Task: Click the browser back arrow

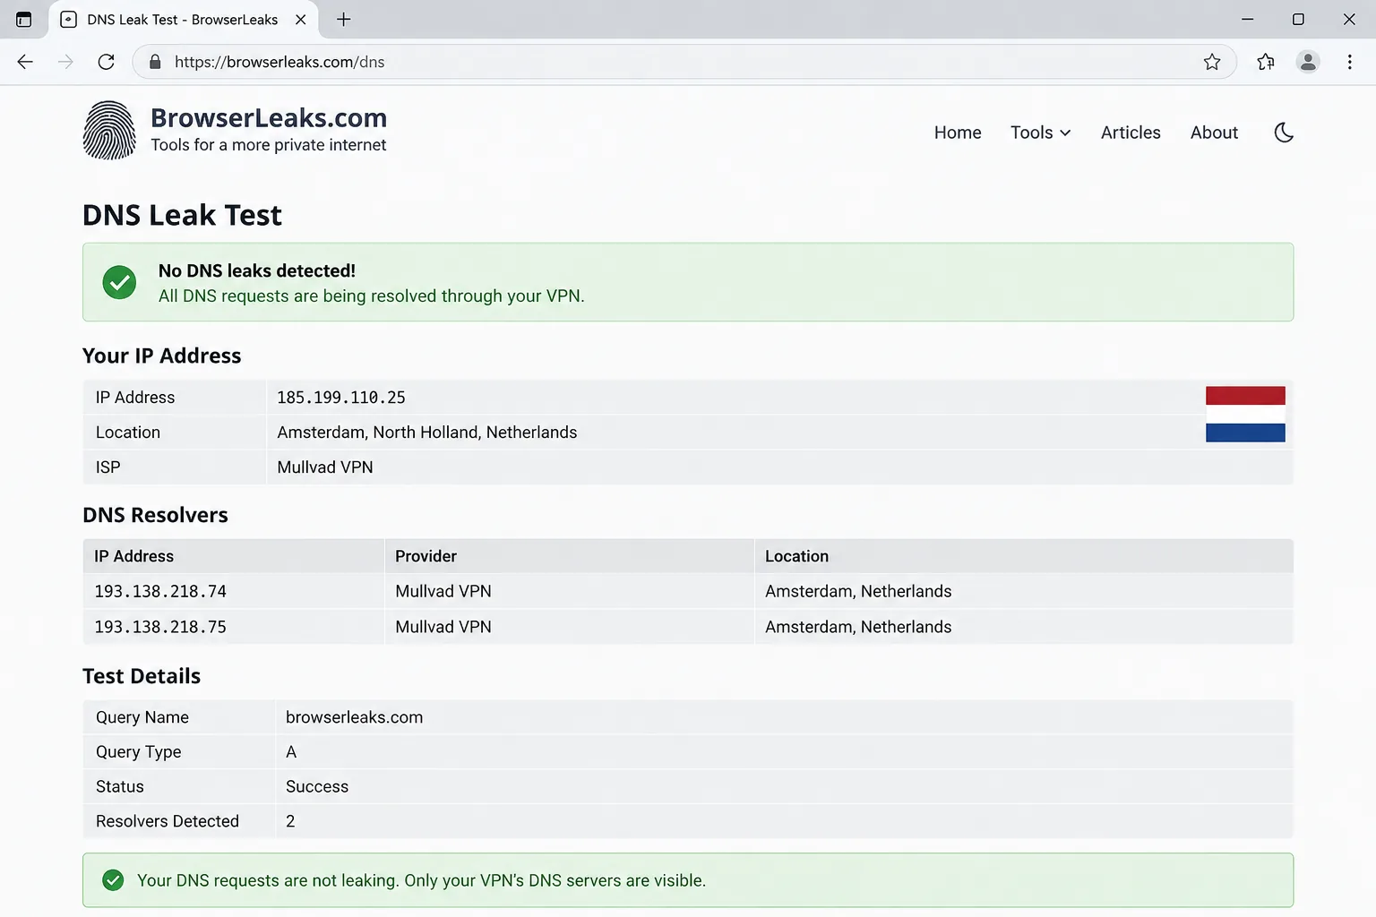Action: pyautogui.click(x=25, y=62)
